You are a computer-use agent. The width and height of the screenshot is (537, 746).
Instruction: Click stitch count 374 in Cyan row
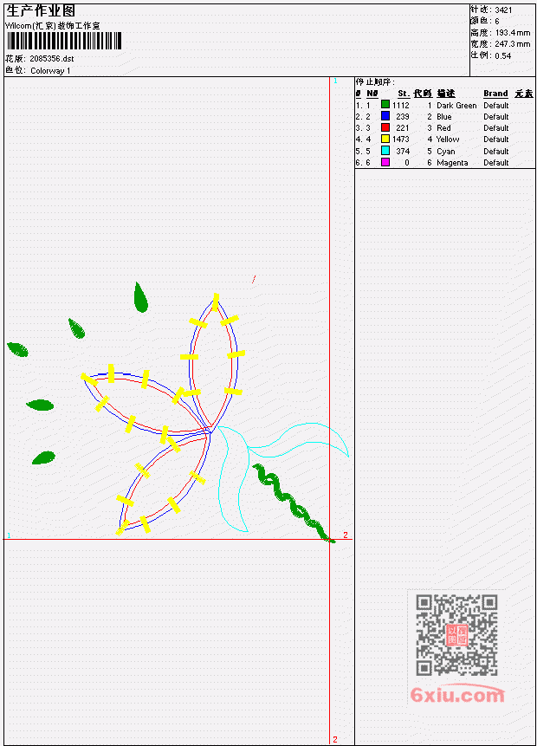point(403,152)
